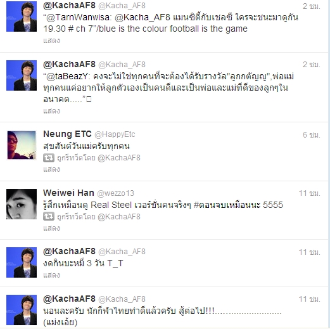The image size is (330, 329).
Task: Expand the T_T noodle tweet via แสดง
Action: point(51,275)
